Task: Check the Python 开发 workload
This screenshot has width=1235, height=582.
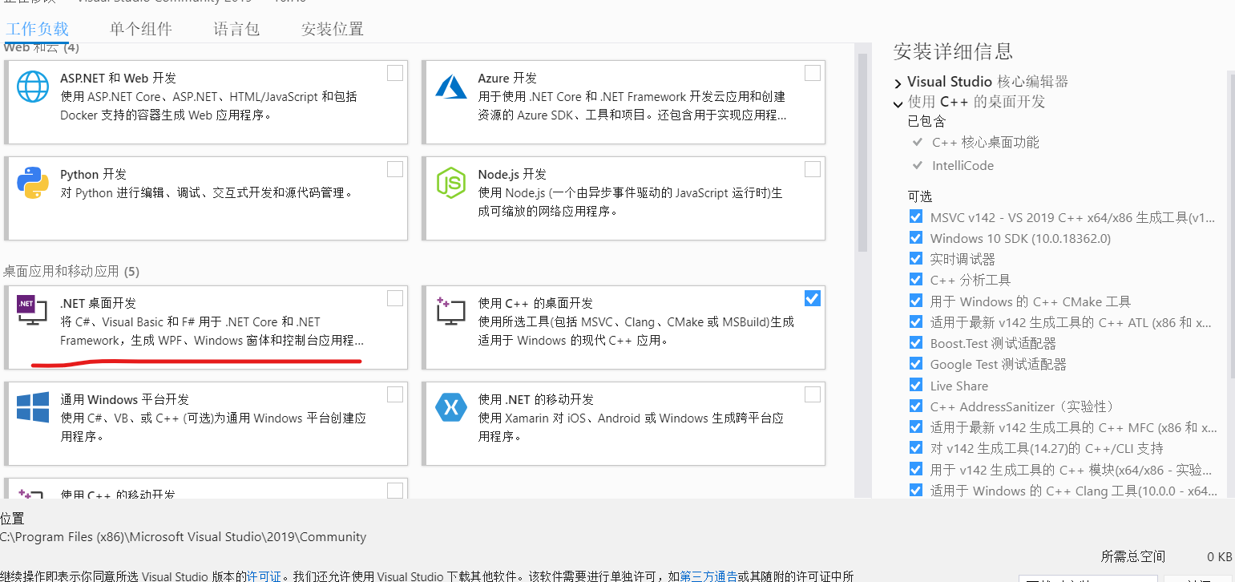Action: [395, 169]
